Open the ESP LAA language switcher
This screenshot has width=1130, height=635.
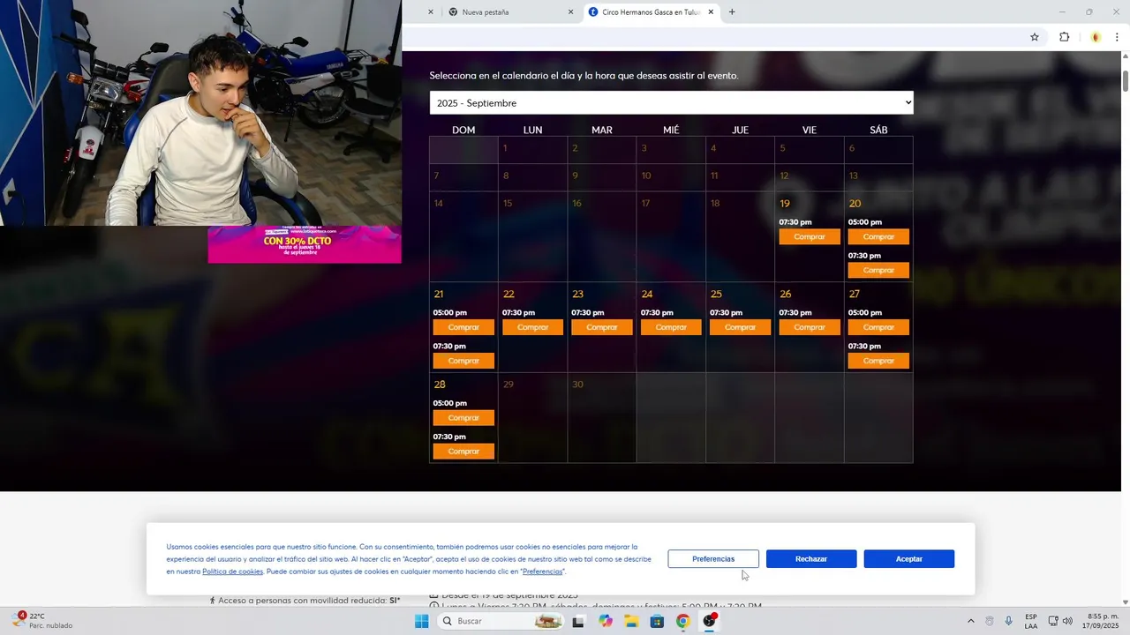1031,621
